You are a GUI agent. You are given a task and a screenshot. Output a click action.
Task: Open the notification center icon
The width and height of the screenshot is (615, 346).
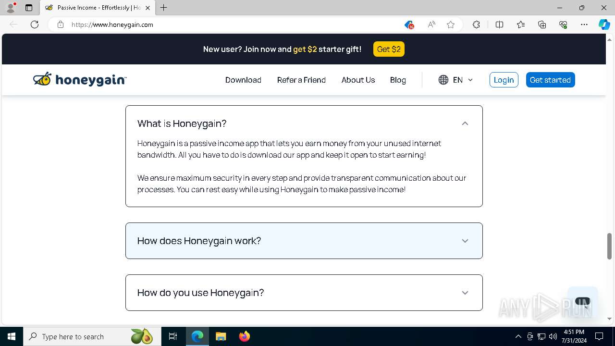click(599, 336)
